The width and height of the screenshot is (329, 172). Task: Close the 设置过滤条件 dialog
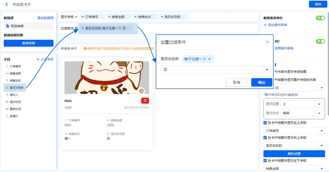(x=268, y=42)
